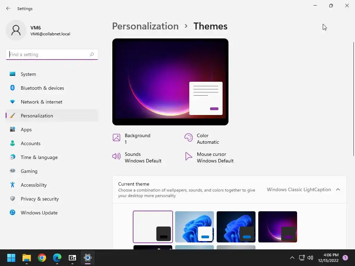The image size is (355, 266).
Task: Click the search magnifier icon
Action: point(92,54)
